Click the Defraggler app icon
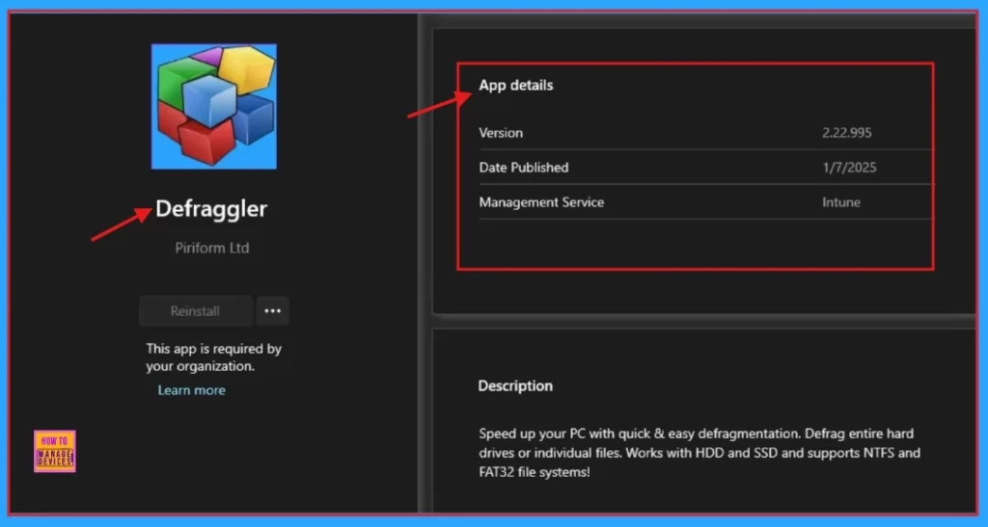988x527 pixels. [213, 106]
